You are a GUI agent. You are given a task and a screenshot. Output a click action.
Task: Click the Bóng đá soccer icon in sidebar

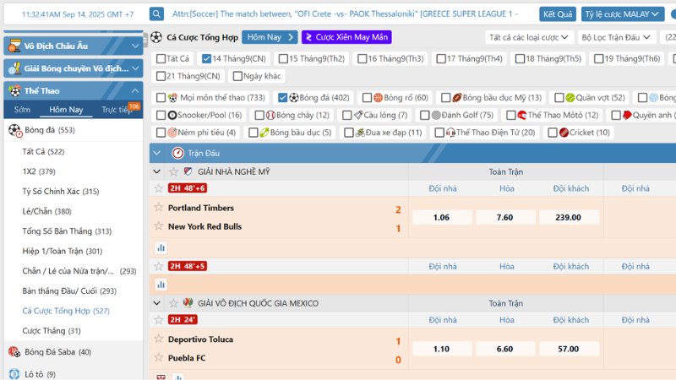pos(15,131)
